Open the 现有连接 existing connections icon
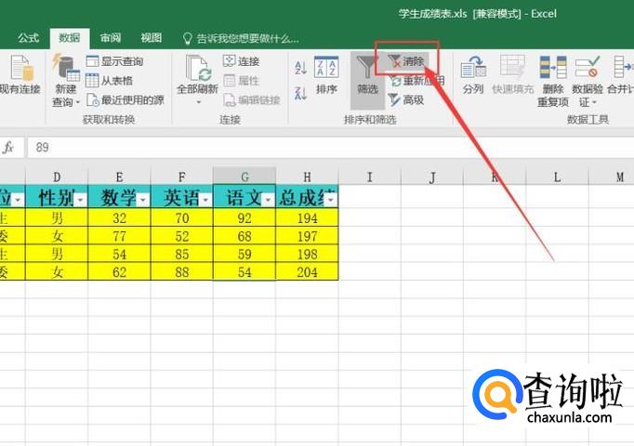The image size is (634, 446). point(21,68)
